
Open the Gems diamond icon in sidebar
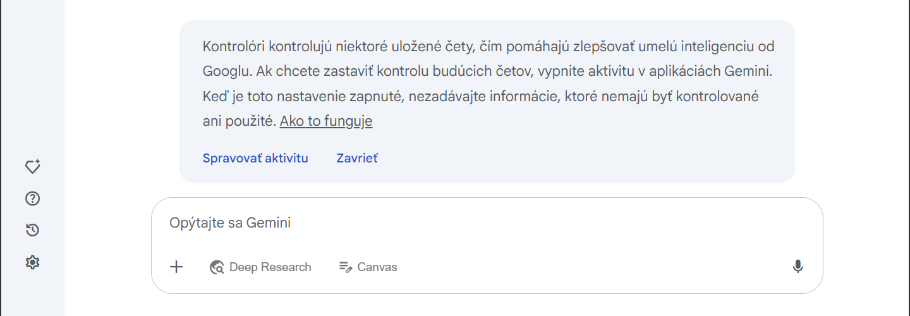[32, 167]
